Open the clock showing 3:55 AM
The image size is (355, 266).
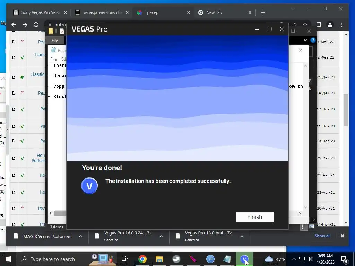pos(325,259)
